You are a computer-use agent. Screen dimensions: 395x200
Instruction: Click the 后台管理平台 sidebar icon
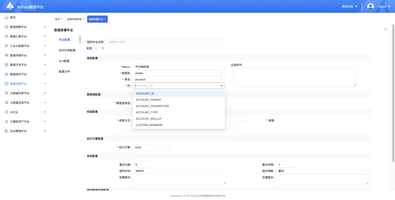pos(7,131)
